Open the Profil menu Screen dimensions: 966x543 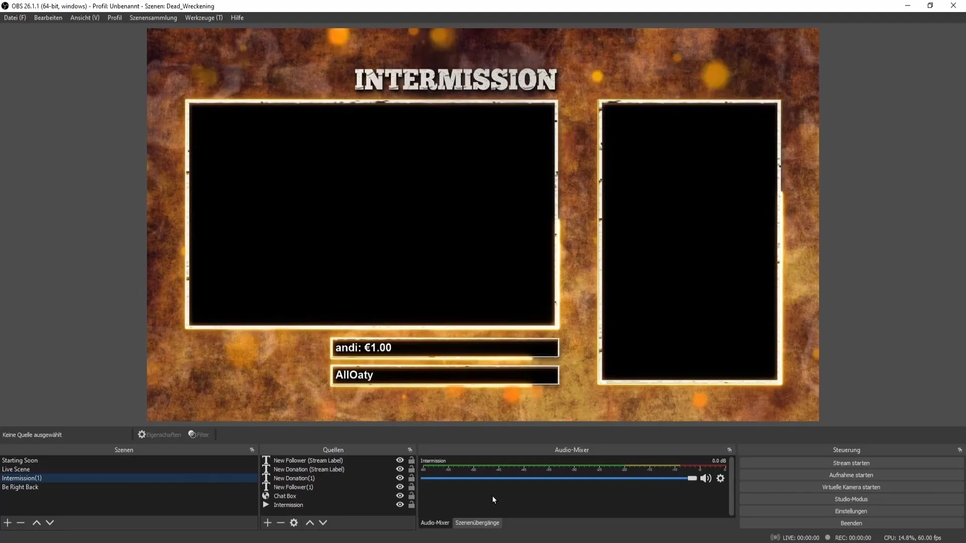[115, 18]
